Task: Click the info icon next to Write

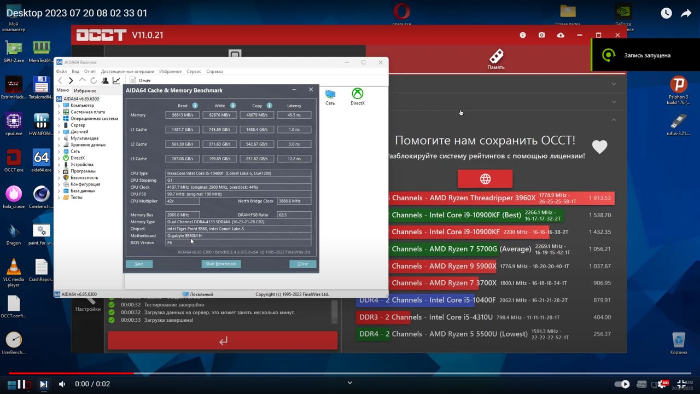Action: pyautogui.click(x=232, y=106)
